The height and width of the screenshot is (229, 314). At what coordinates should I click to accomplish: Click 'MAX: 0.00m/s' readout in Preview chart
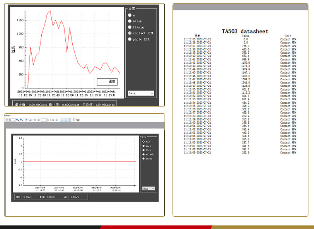[x=24, y=197]
